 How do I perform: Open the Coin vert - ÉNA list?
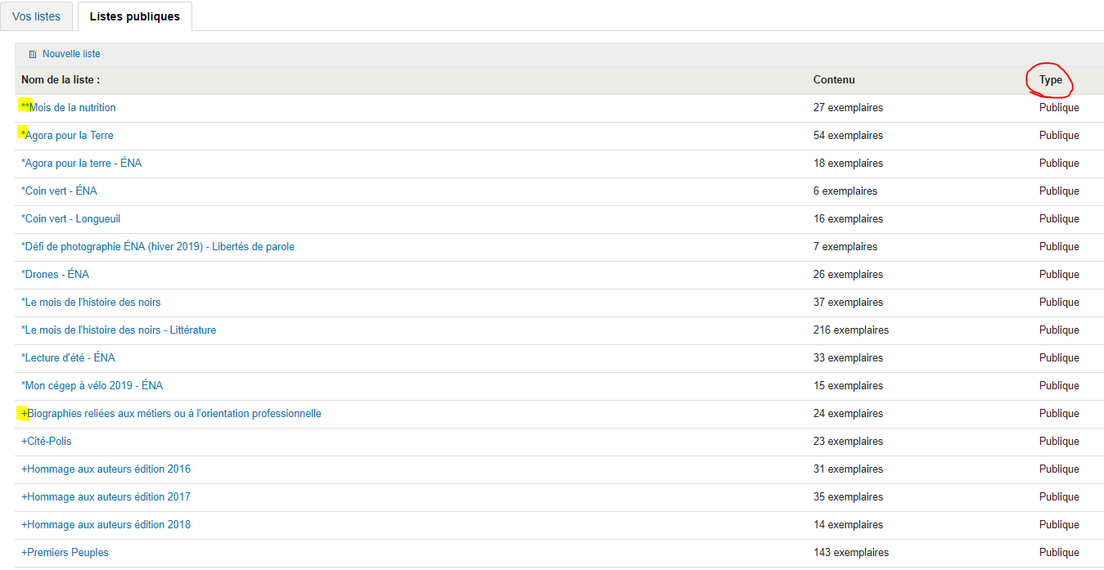(60, 191)
